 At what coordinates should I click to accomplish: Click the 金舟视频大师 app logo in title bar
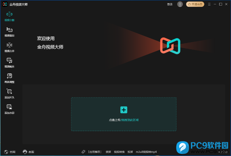click(x=5, y=4)
